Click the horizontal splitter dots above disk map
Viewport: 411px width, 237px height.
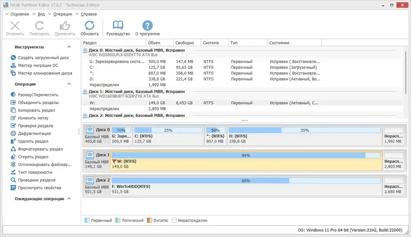tap(245, 121)
